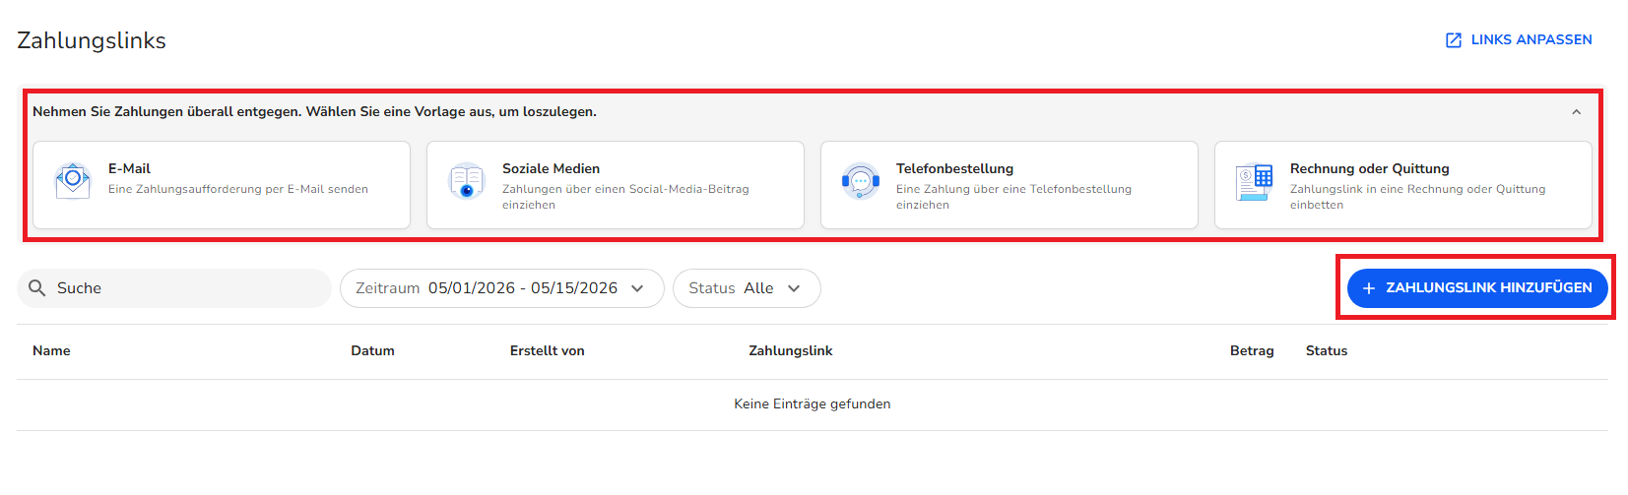Viewport: 1628px width, 495px height.
Task: Collapse the payment templates panel
Action: tap(1577, 112)
